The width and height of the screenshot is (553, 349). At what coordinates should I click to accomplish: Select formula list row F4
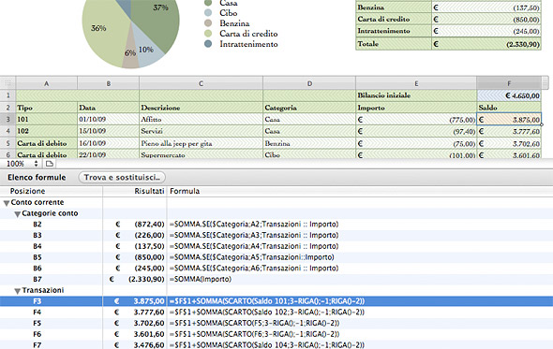point(276,312)
